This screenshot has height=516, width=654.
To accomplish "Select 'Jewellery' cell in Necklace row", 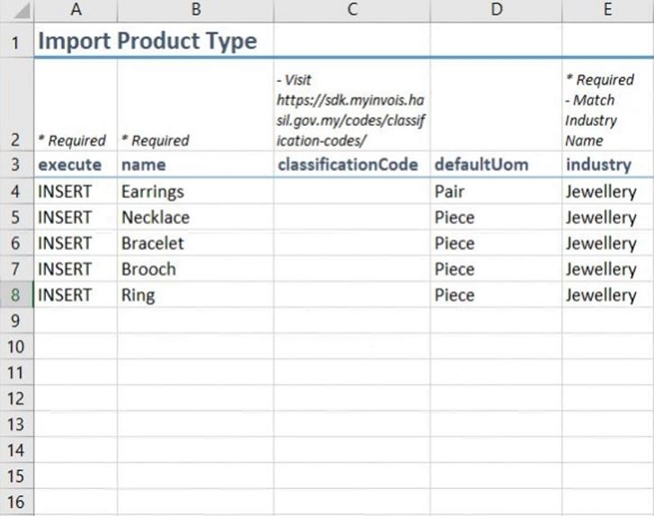I will point(608,217).
